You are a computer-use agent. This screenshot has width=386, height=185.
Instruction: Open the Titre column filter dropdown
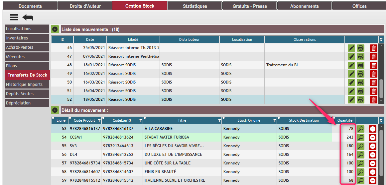click(219, 120)
